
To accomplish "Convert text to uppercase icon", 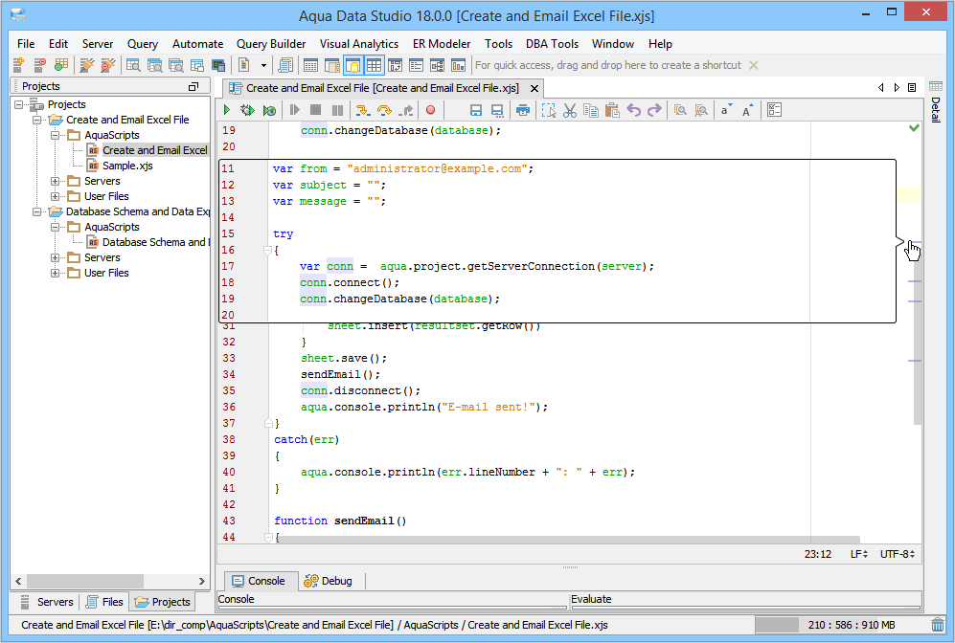I will (x=747, y=110).
